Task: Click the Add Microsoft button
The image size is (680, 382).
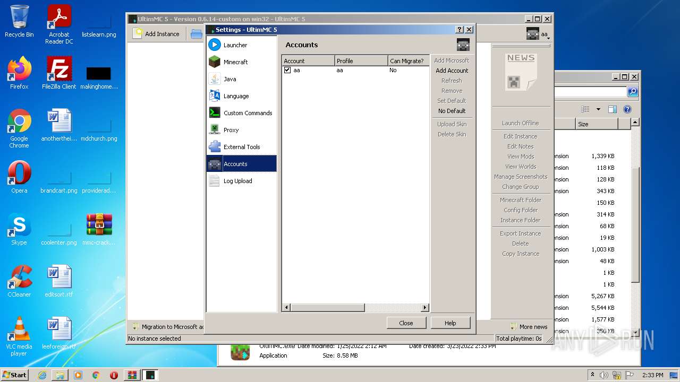Action: click(452, 60)
